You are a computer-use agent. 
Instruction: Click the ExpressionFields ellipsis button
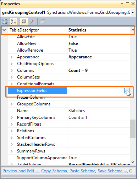[x=127, y=91]
